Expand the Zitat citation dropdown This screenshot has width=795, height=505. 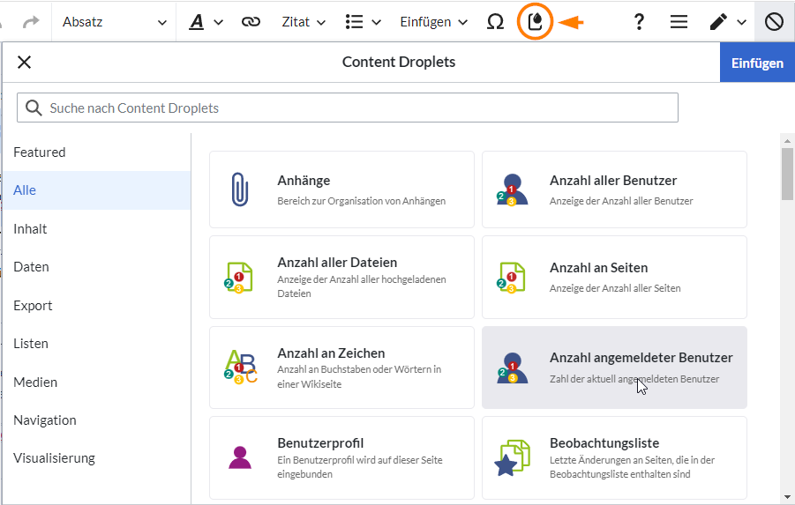304,22
